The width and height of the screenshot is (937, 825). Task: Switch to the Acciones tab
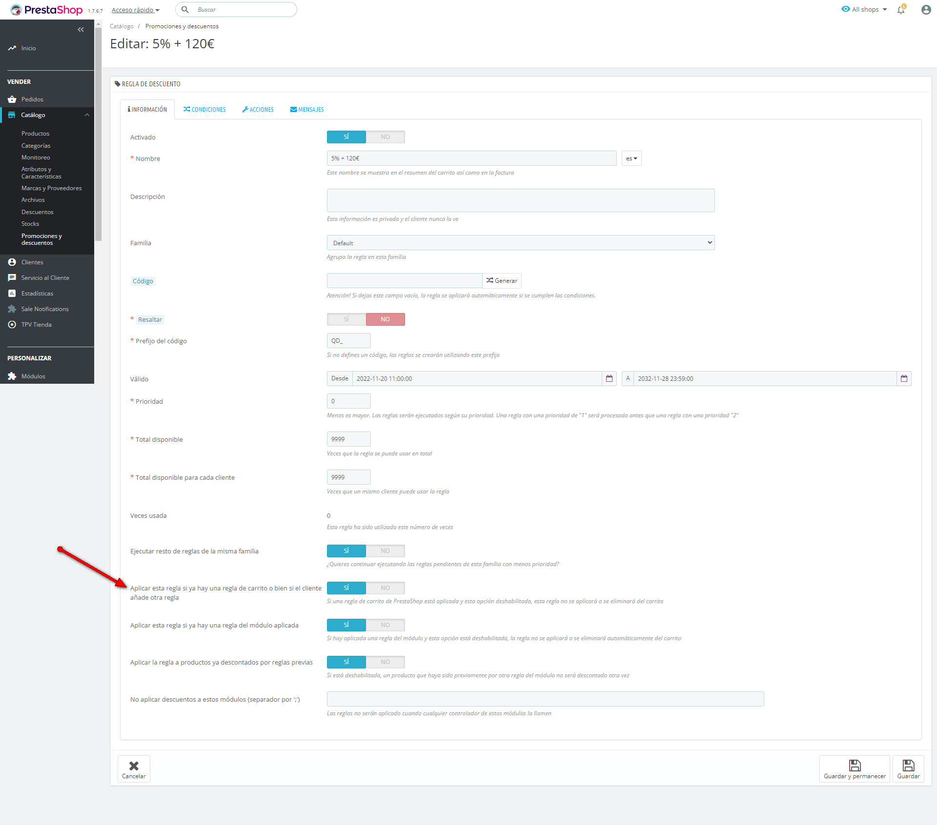(258, 110)
